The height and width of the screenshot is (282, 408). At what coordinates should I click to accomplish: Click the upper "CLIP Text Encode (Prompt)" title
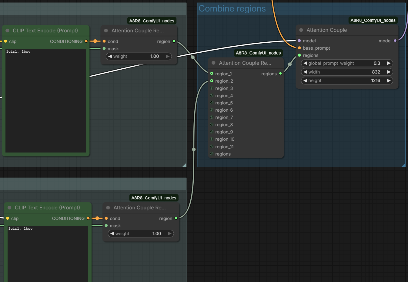point(45,31)
